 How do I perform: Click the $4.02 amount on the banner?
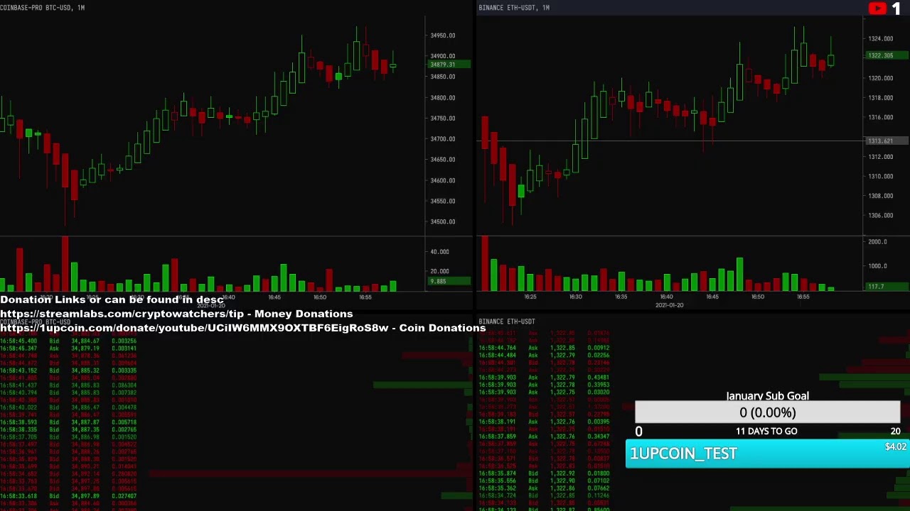coord(896,447)
